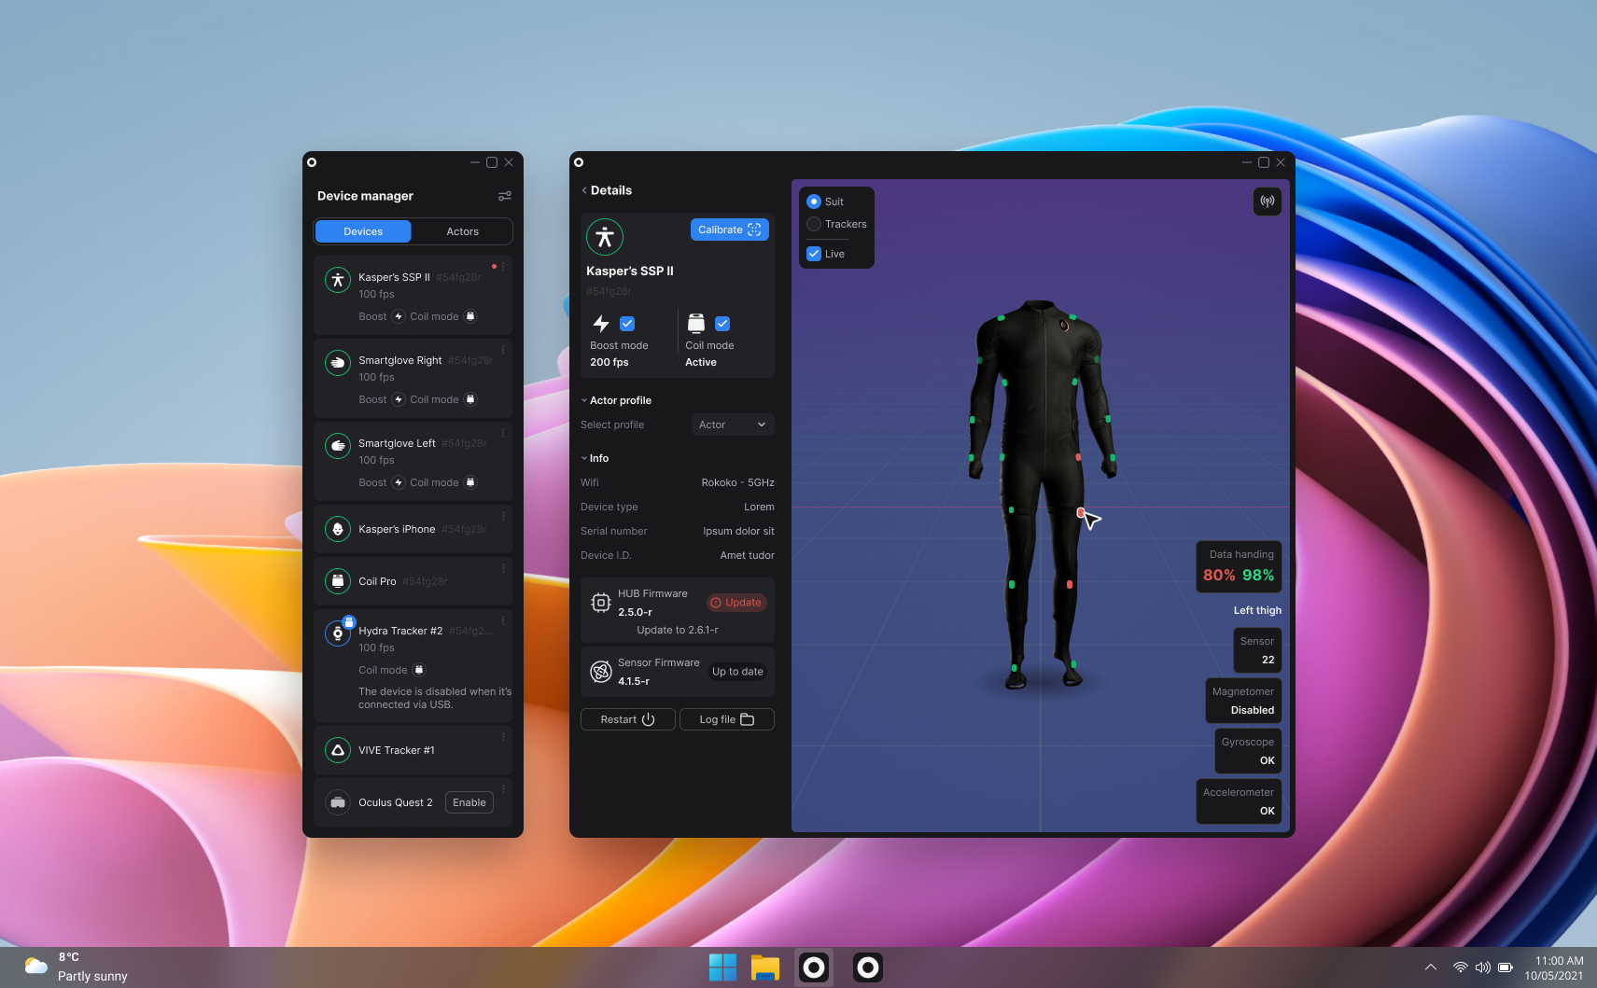The width and height of the screenshot is (1597, 988).
Task: Click the Coil Pro device icon
Action: tap(338, 581)
